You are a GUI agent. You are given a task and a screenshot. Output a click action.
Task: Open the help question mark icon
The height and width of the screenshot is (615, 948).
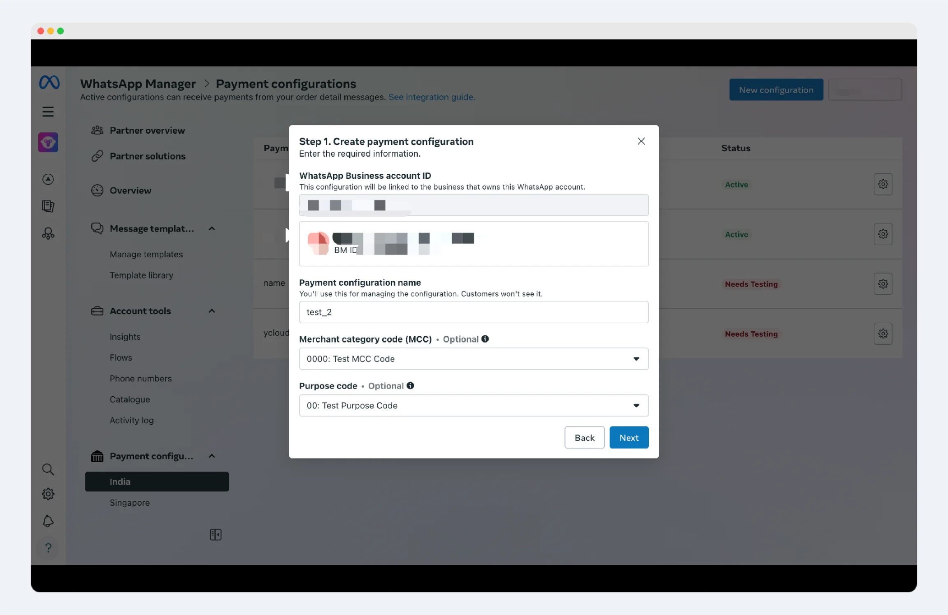point(48,548)
